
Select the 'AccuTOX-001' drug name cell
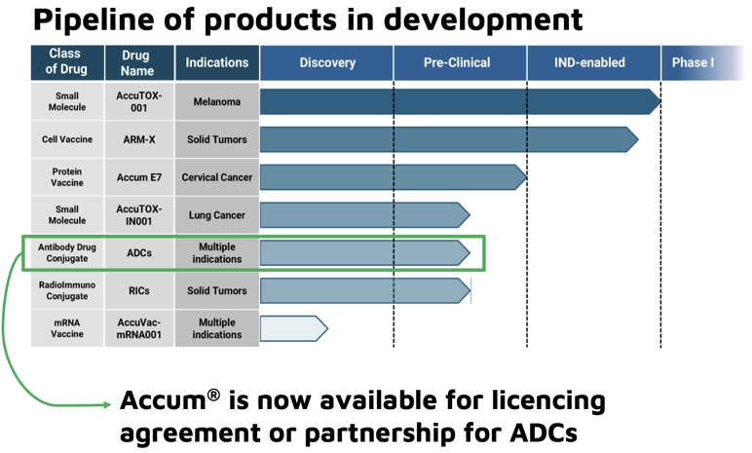(139, 101)
